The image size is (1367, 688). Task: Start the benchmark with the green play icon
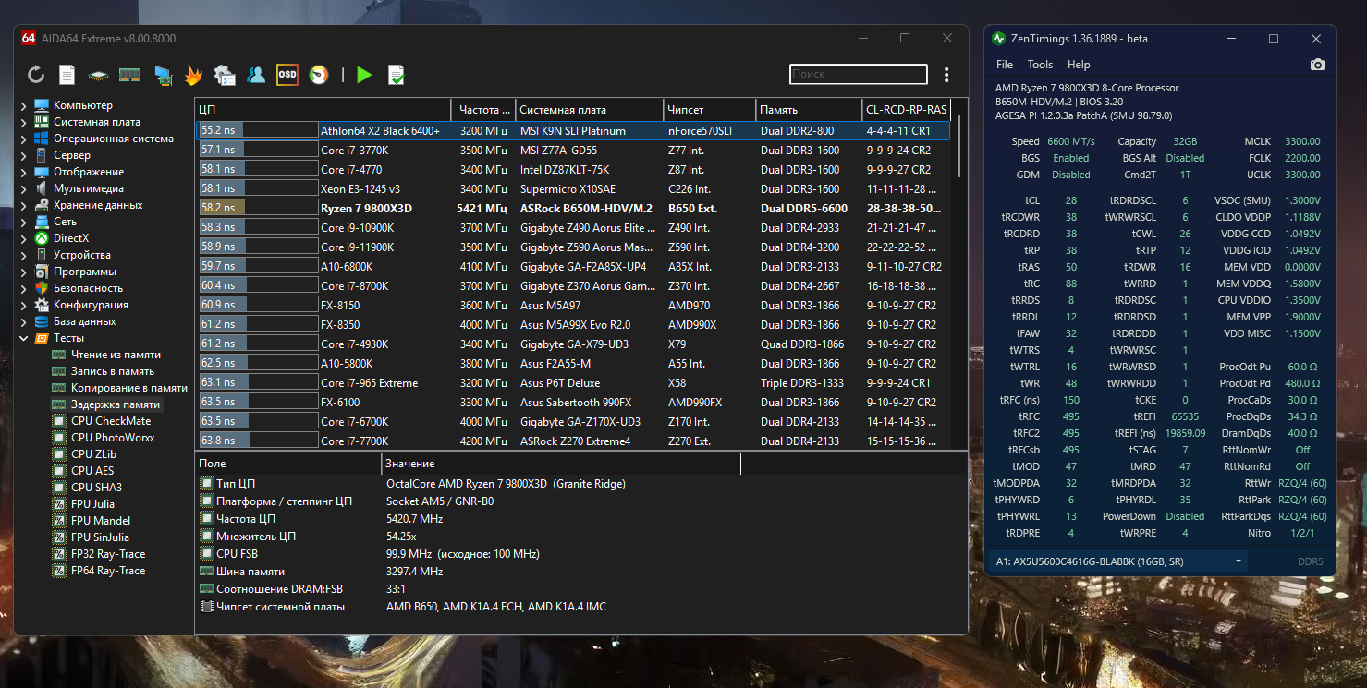click(364, 75)
